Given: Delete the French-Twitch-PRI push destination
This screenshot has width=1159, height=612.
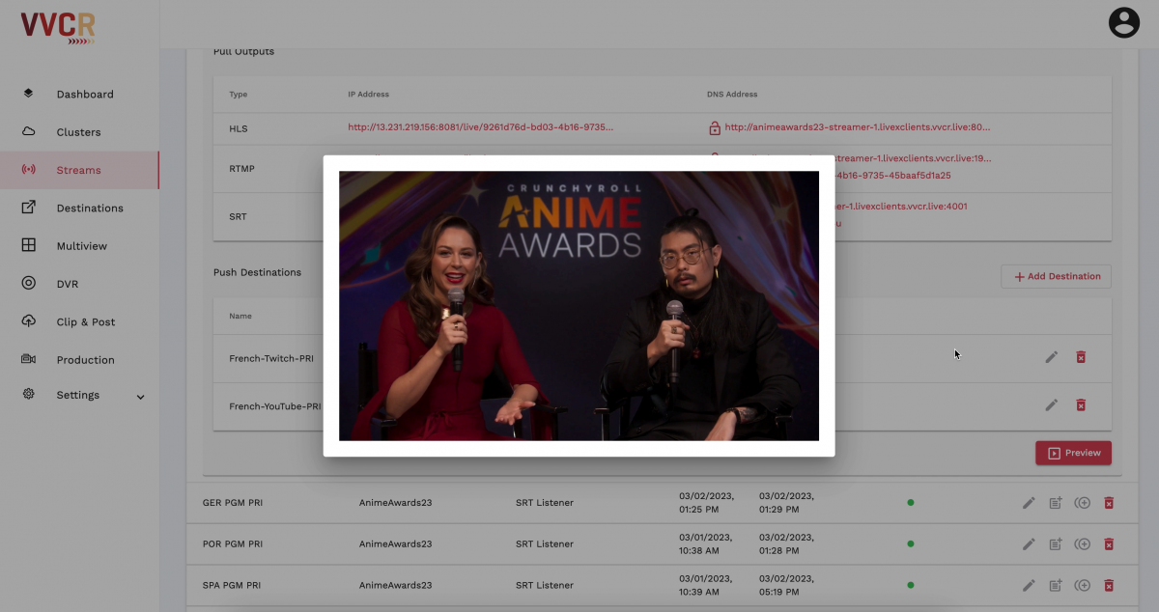Looking at the screenshot, I should pyautogui.click(x=1081, y=357).
